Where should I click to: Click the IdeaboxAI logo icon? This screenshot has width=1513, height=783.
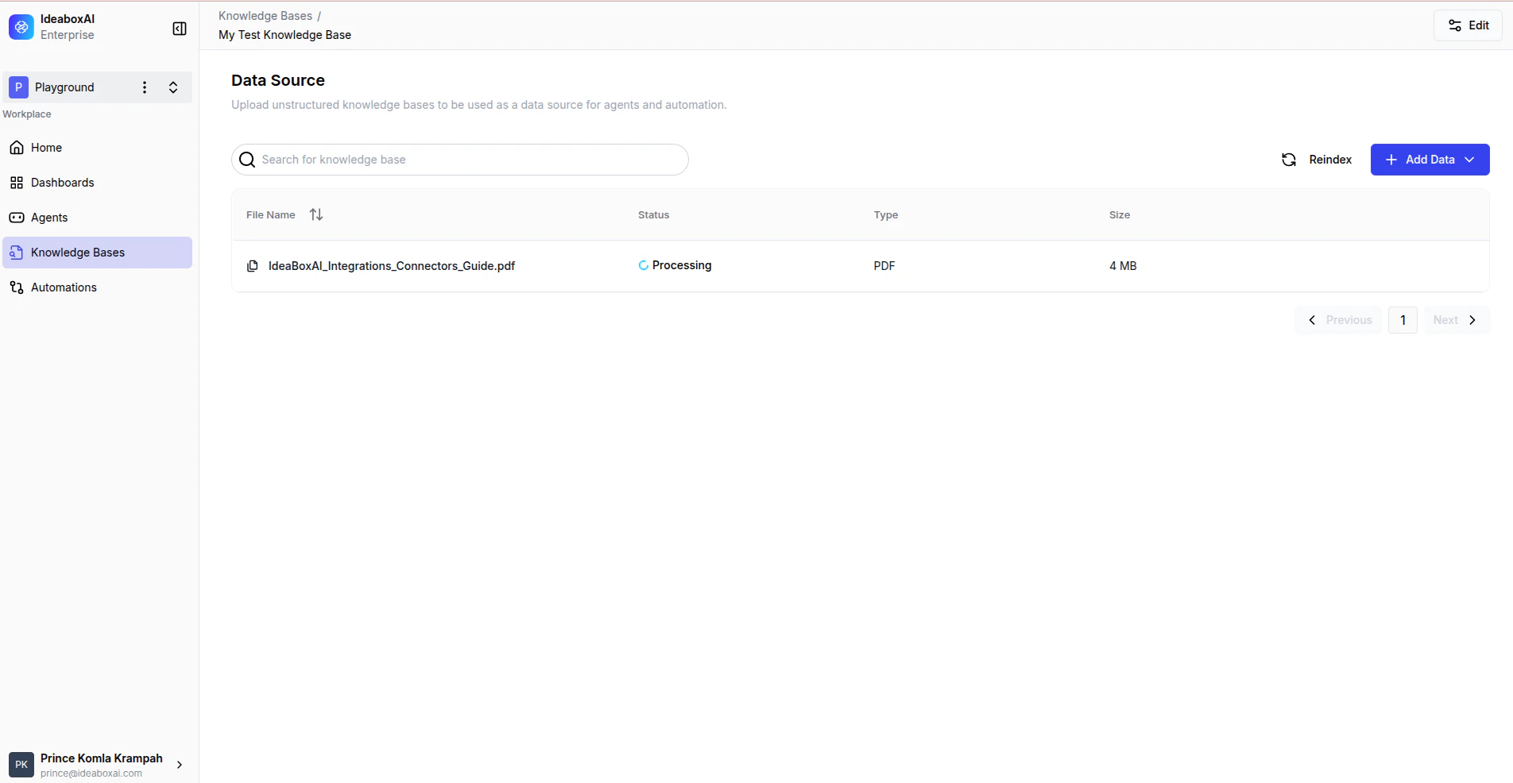[x=21, y=27]
